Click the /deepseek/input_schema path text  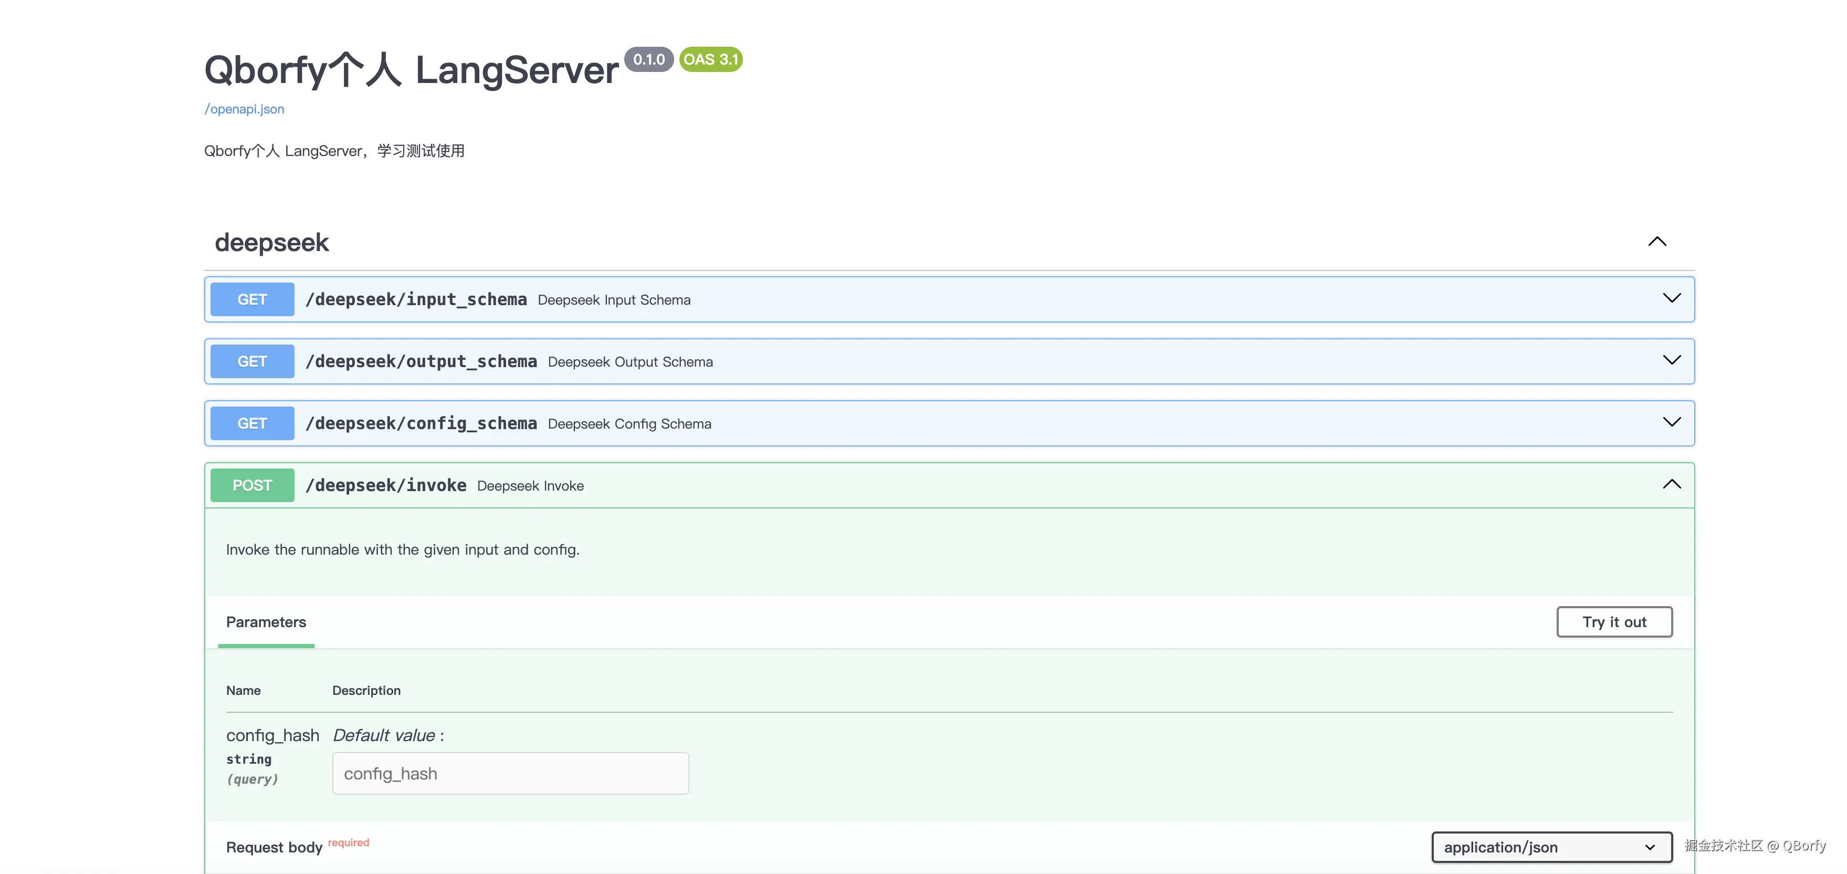[416, 299]
